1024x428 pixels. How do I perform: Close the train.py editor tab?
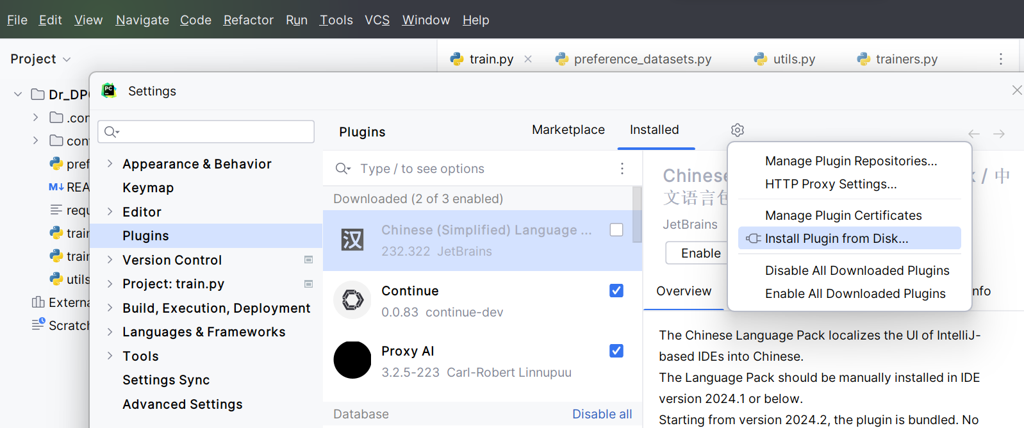(528, 59)
